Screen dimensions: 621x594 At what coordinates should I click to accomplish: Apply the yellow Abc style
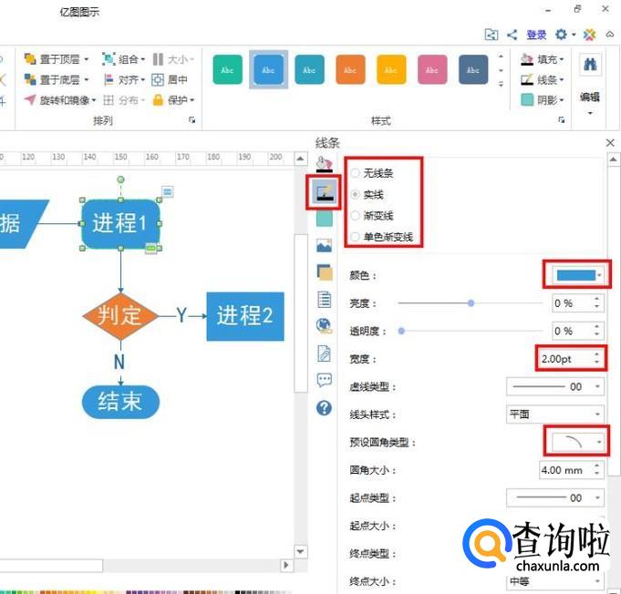391,69
